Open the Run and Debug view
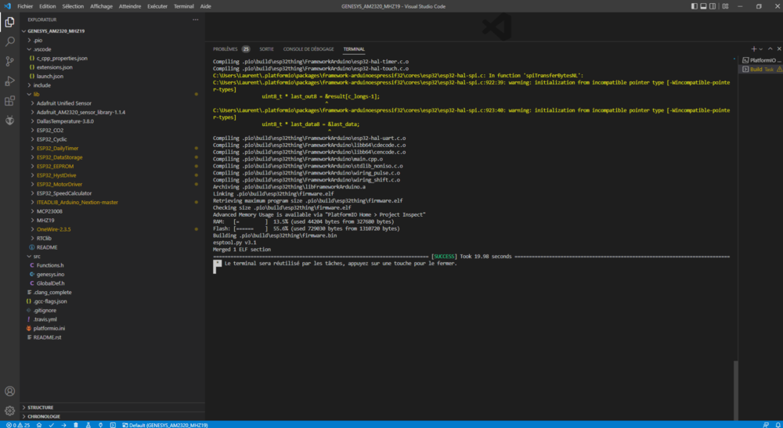Screen dimensions: 783x428 [9, 81]
